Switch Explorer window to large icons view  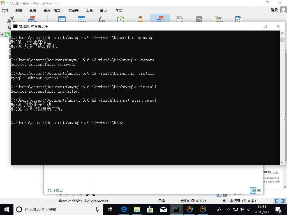259,190
